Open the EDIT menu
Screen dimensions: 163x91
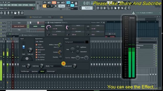coord(5,5)
